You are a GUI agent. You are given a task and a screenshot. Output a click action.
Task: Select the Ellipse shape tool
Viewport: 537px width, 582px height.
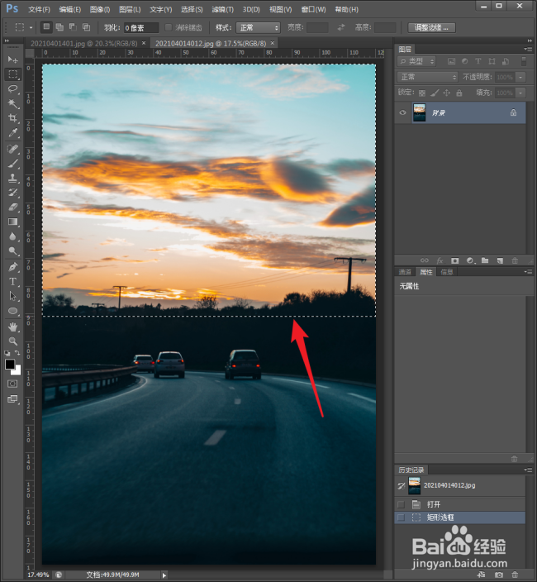click(x=13, y=311)
